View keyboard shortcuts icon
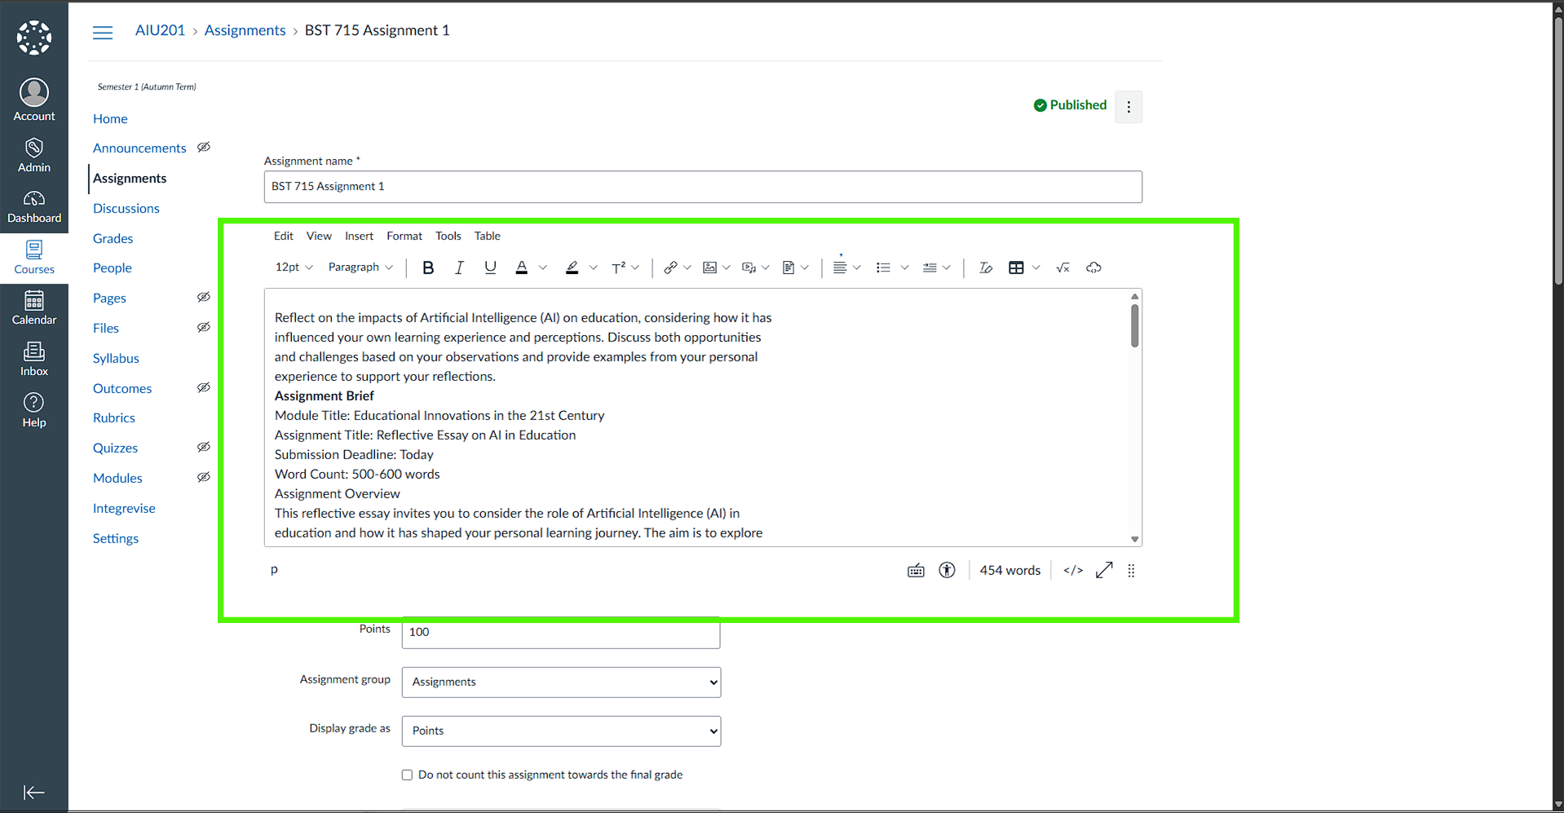Viewport: 1564px width, 813px height. point(916,571)
